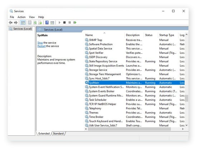The height and width of the screenshot is (150, 197).
Task: Select the Storage Tiers Management row
Action: [135, 74]
